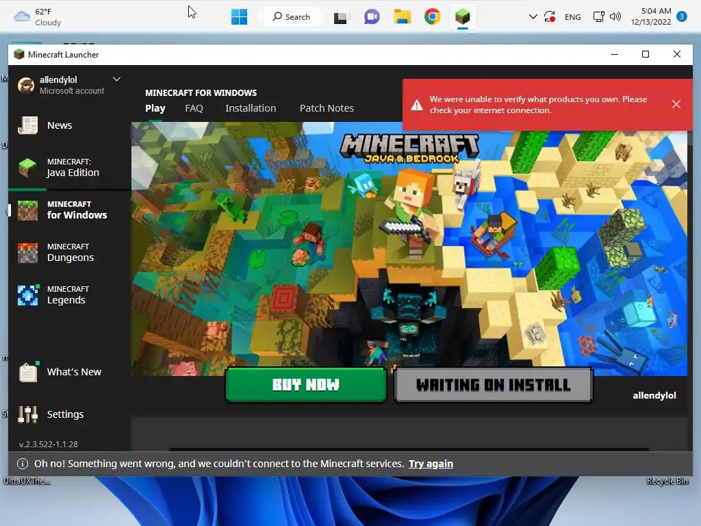The width and height of the screenshot is (701, 526).
Task: Open the News section icon
Action: 27,125
